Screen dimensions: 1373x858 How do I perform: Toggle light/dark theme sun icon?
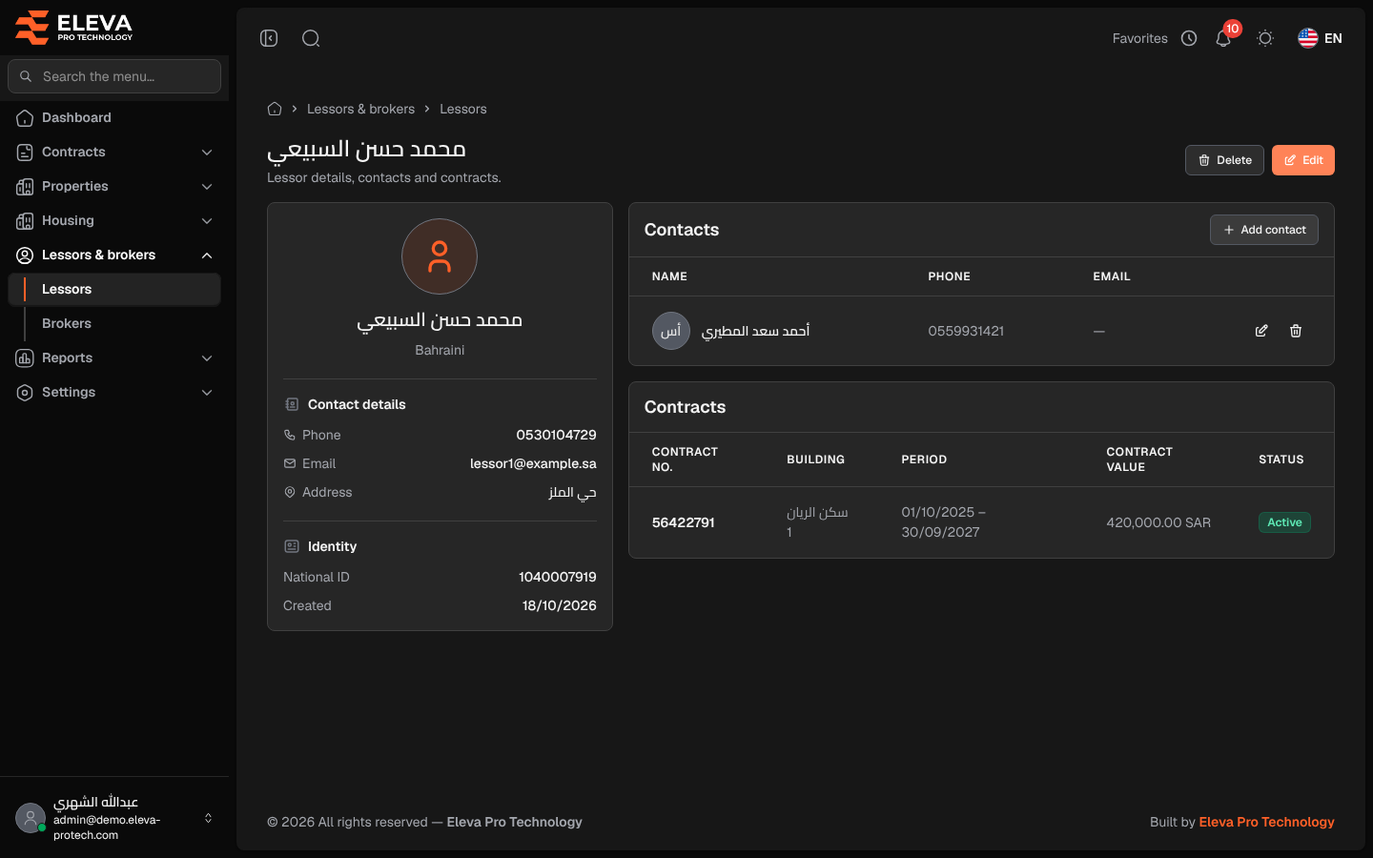[1265, 38]
